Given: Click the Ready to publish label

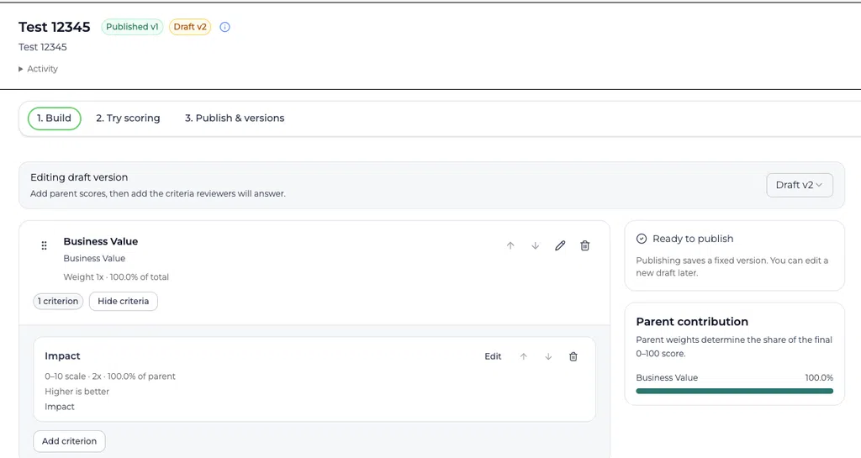Looking at the screenshot, I should click(x=693, y=239).
